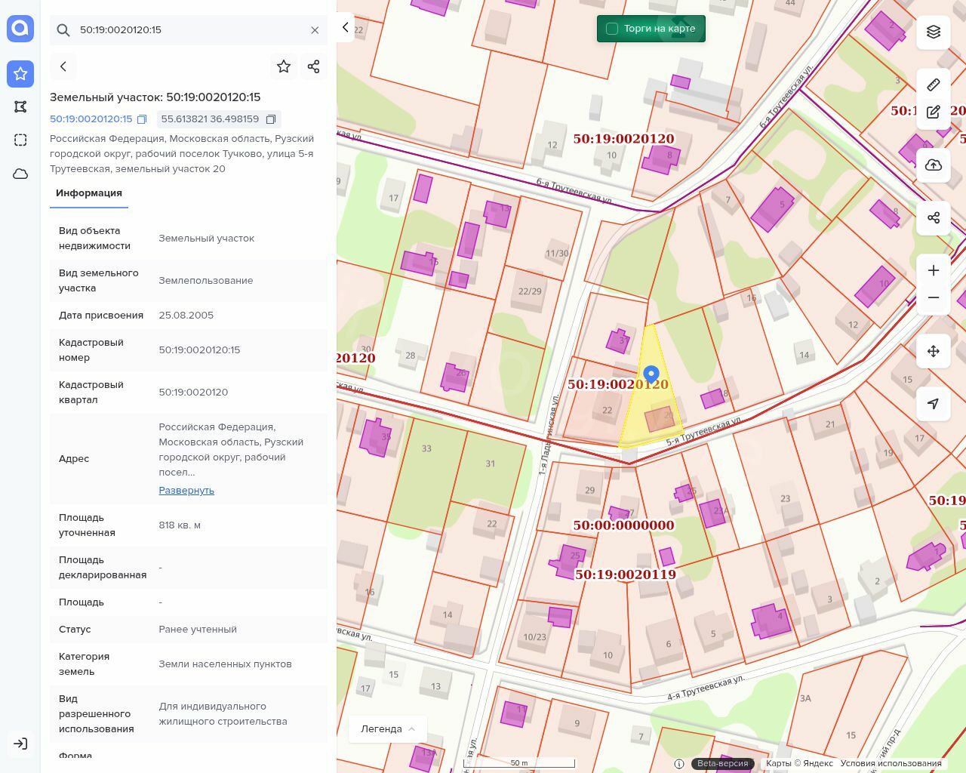The image size is (966, 773).
Task: Zoom in on the map
Action: (934, 270)
